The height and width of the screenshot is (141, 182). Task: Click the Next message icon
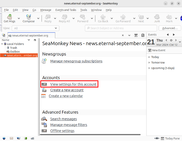point(141,17)
